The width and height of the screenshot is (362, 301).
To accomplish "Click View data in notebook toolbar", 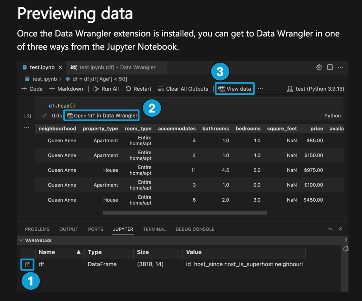I will tap(235, 89).
